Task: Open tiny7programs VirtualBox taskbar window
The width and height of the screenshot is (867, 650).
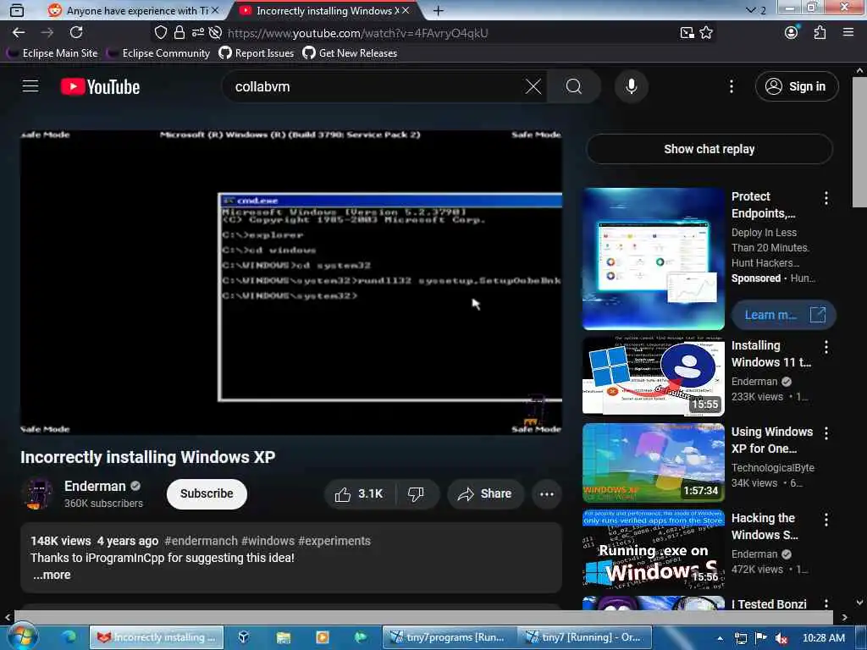Action: tap(449, 637)
